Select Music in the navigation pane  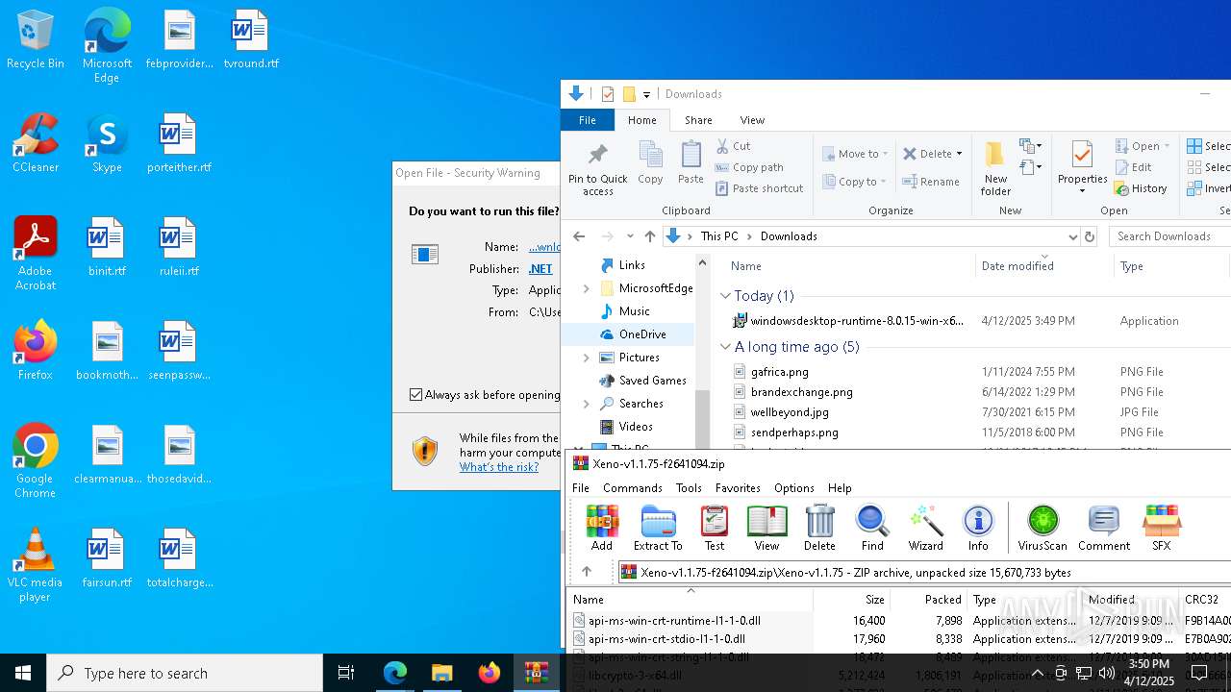[634, 311]
